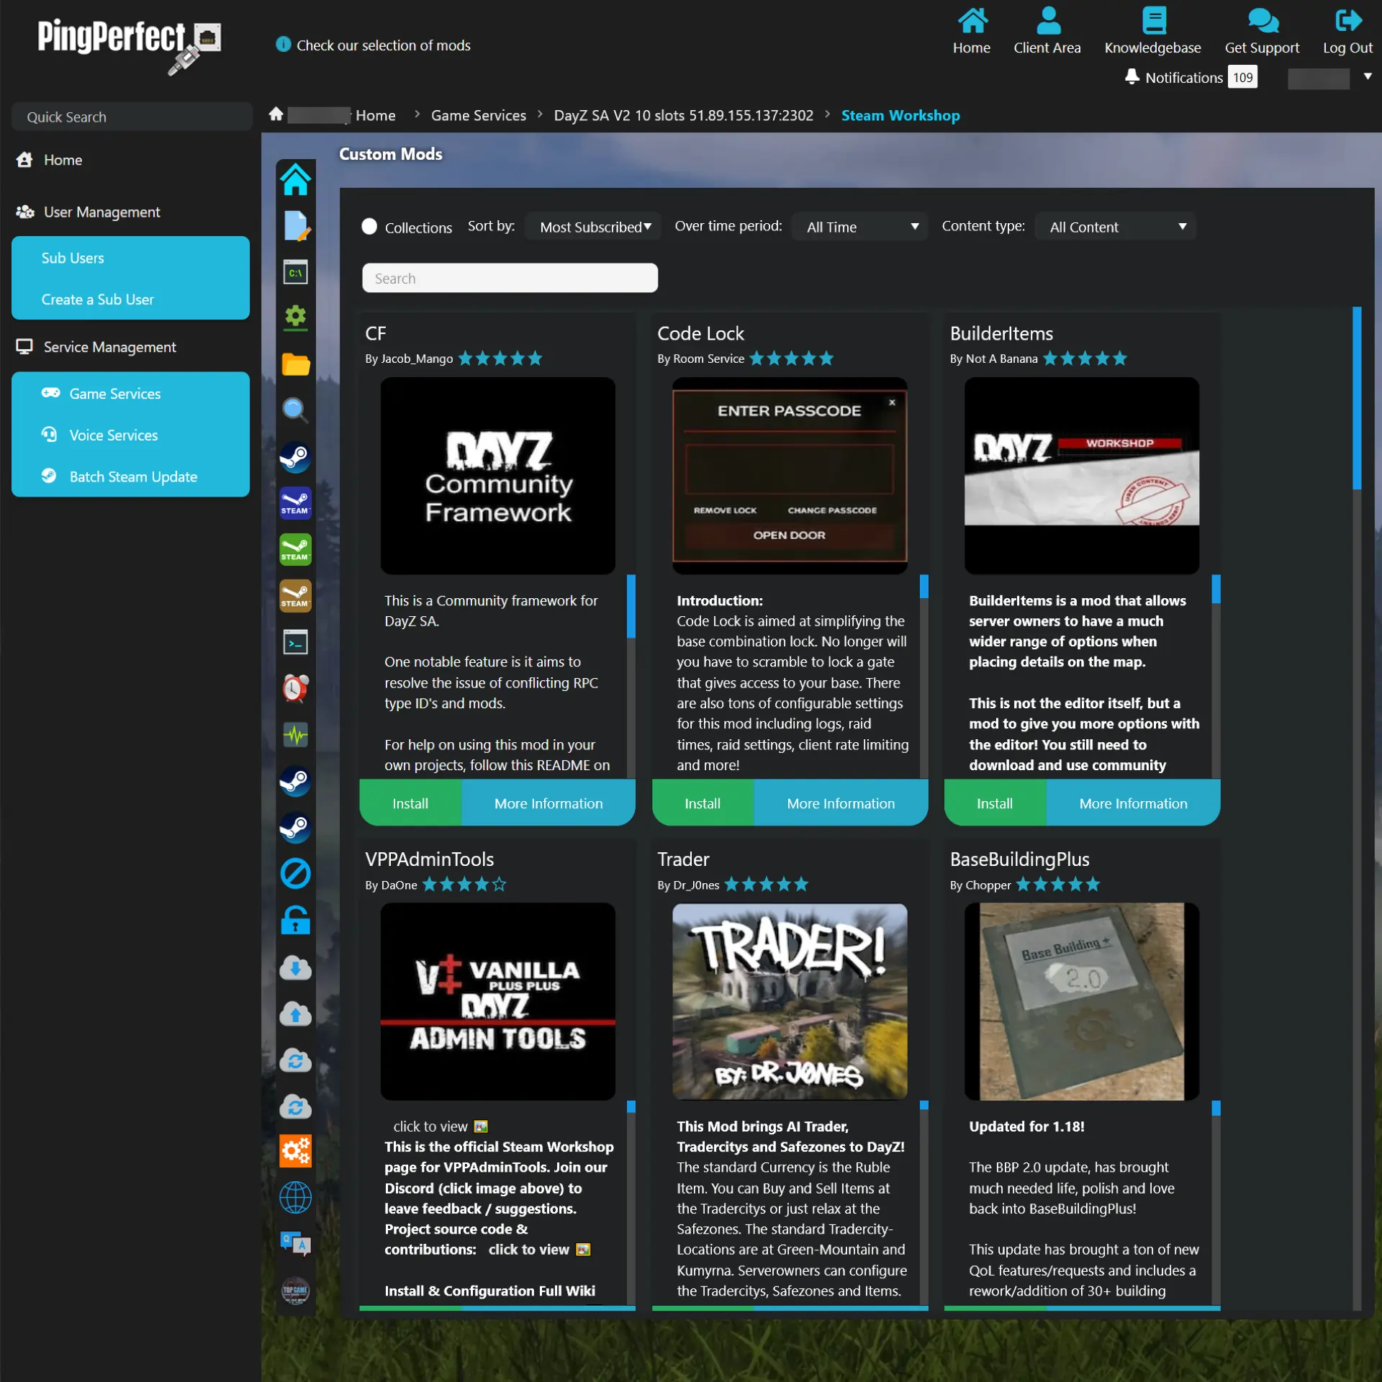Image resolution: width=1382 pixels, height=1382 pixels.
Task: Open the All Content type dropdown
Action: coord(1114,226)
